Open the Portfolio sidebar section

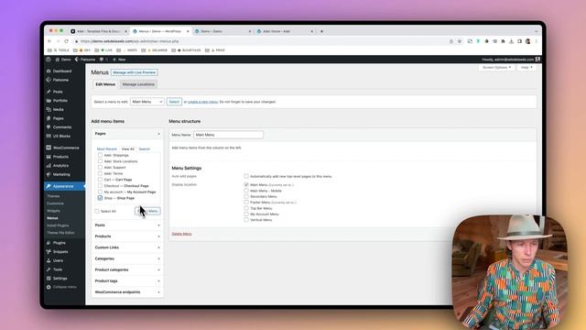[60, 101]
